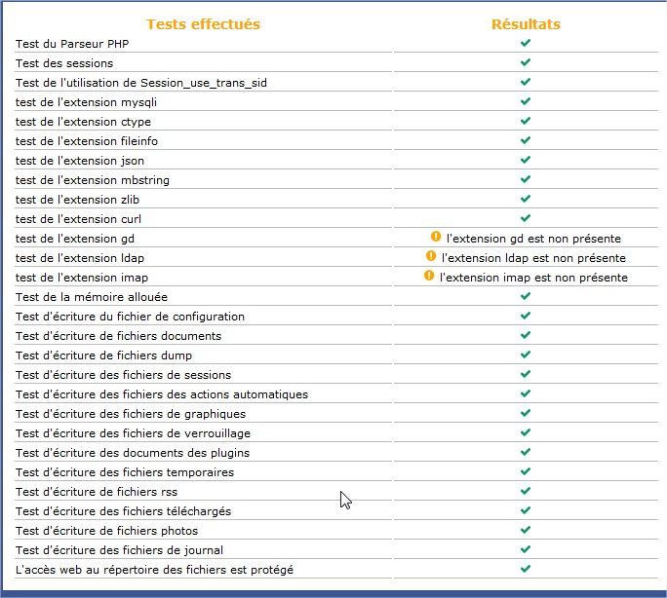Viewport: 667px width, 598px height.
Task: Click 'L'accès web au répertoire des fichiers est protégé'
Action: pyautogui.click(x=154, y=570)
